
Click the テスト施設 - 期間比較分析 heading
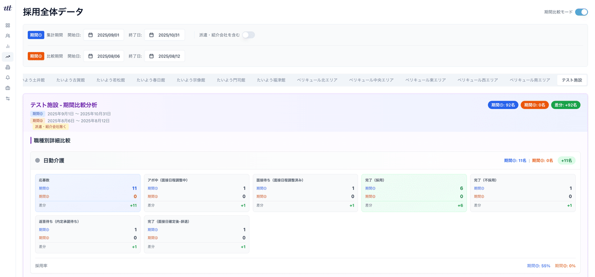pos(63,105)
